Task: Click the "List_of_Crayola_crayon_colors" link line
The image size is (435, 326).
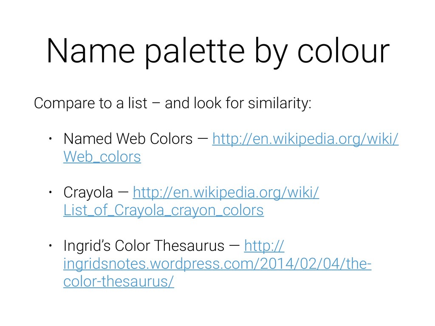Action: (x=163, y=210)
